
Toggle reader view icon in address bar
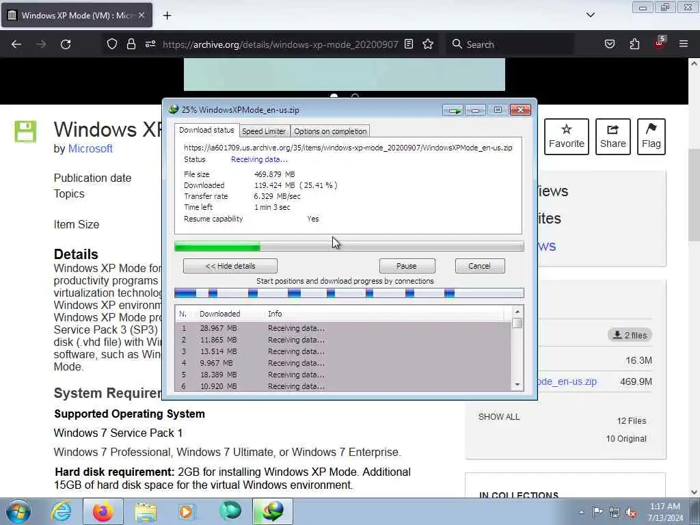[x=409, y=44]
